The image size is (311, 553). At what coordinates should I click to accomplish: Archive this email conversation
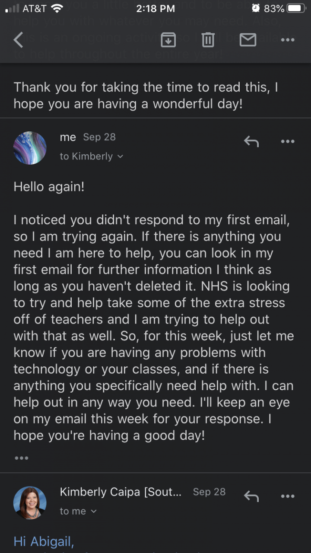pyautogui.click(x=168, y=40)
